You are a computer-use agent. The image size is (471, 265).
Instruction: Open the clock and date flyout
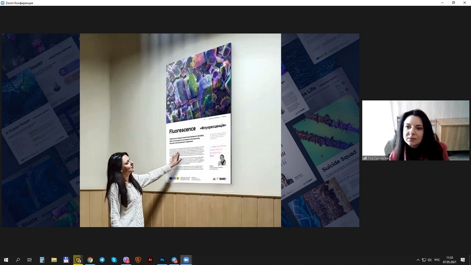(449, 260)
